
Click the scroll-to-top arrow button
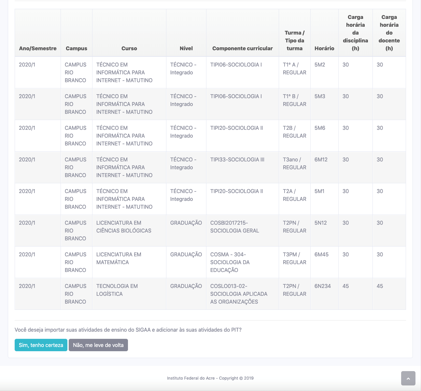[x=408, y=378]
